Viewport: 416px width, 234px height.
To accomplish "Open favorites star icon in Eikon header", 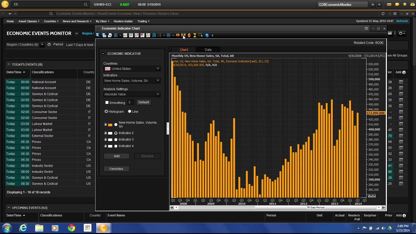I will click(x=405, y=5).
